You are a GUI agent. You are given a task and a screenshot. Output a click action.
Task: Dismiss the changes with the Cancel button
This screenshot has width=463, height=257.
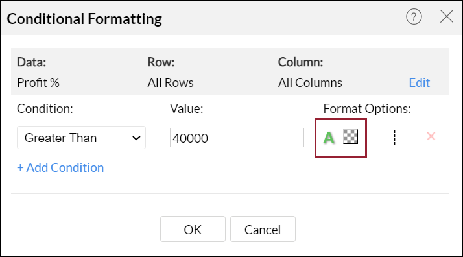pos(263,229)
